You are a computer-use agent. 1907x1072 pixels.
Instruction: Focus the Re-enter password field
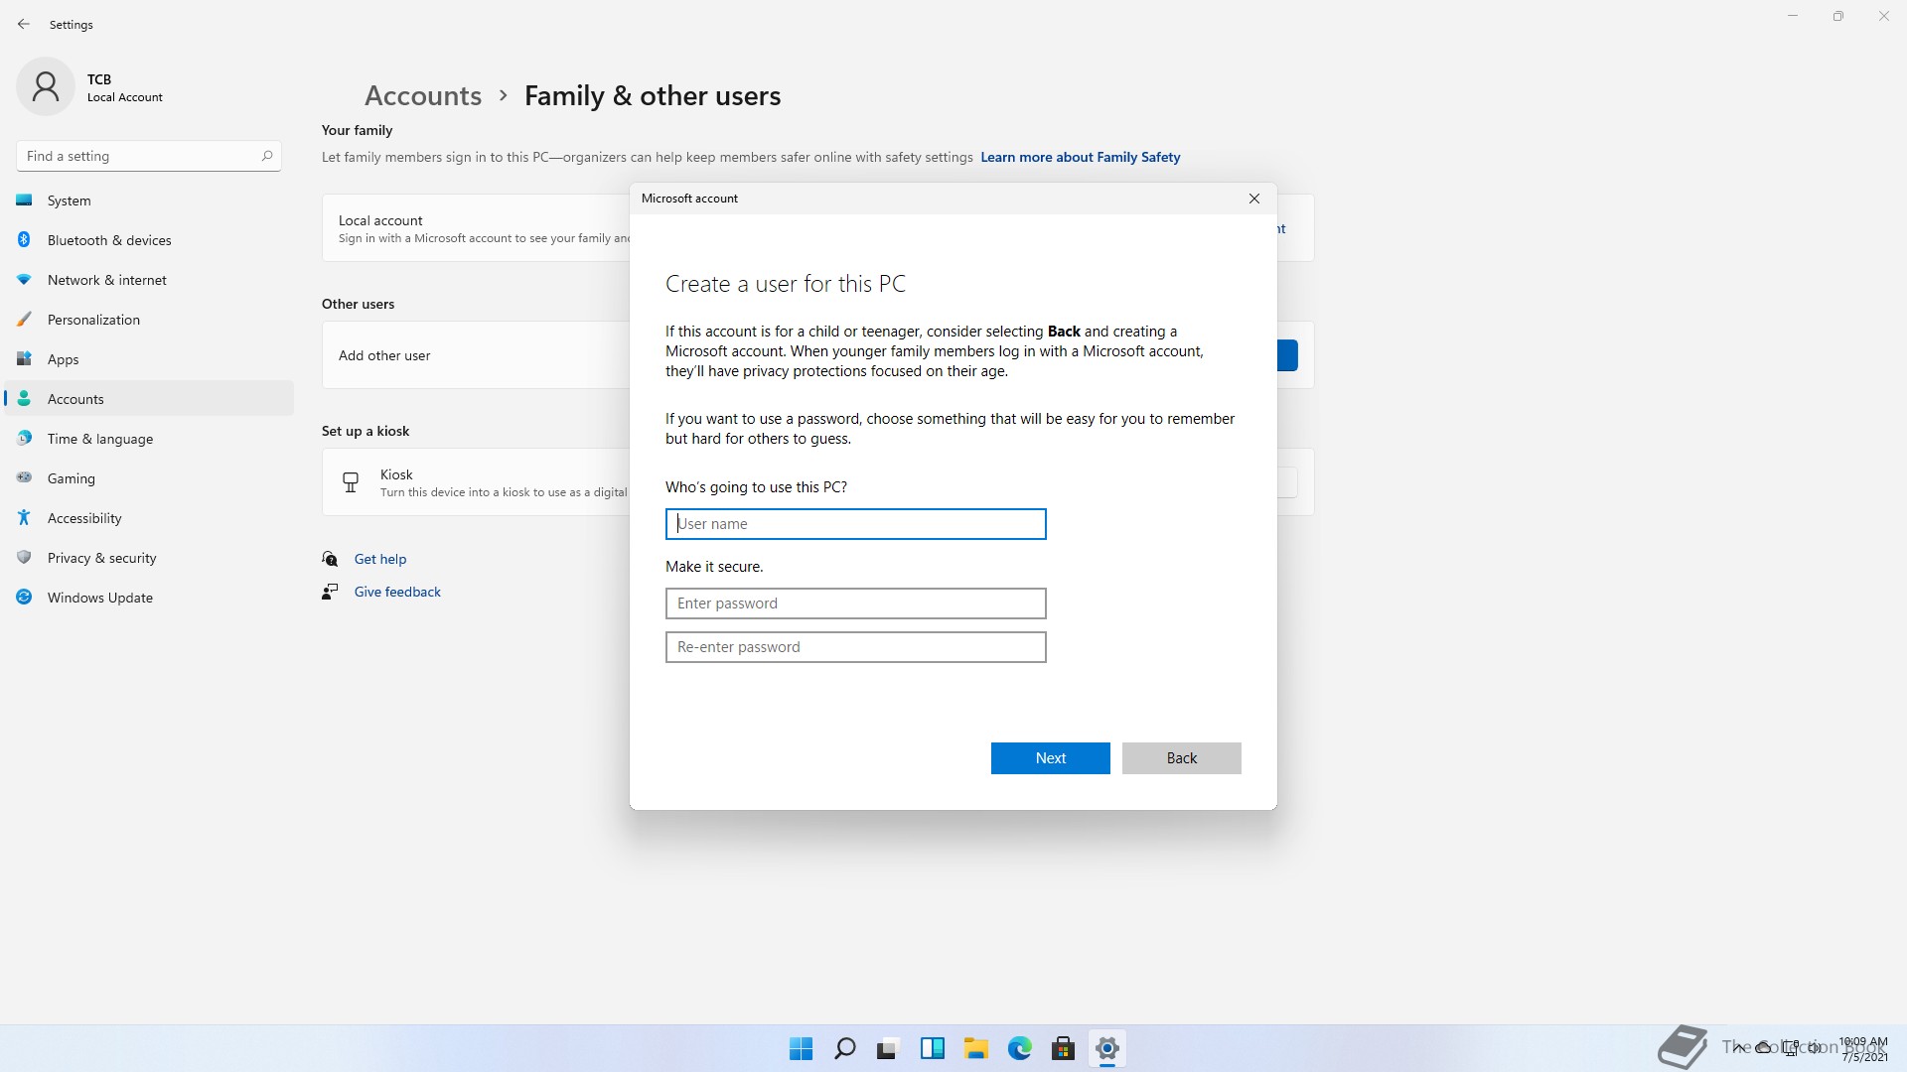(856, 647)
